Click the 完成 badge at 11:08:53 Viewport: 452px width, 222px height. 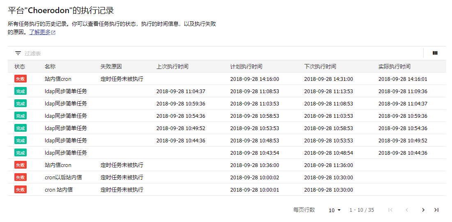[21, 91]
